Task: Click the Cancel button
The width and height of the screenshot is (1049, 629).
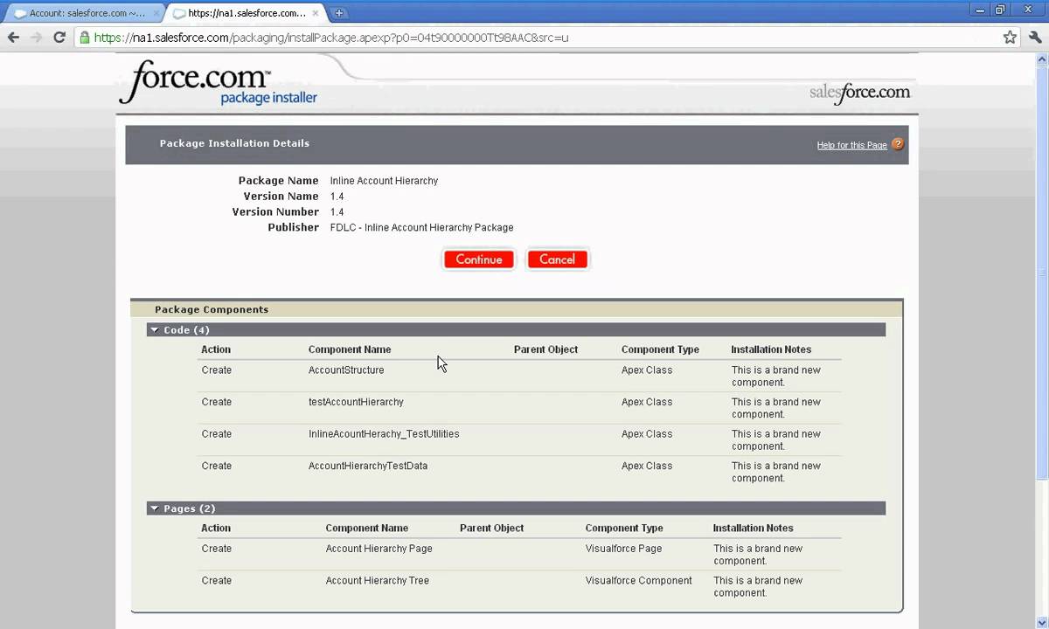Action: point(557,259)
